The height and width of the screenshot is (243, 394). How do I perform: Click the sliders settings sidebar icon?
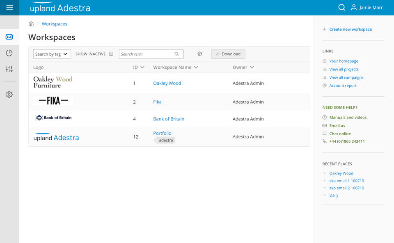pyautogui.click(x=9, y=69)
